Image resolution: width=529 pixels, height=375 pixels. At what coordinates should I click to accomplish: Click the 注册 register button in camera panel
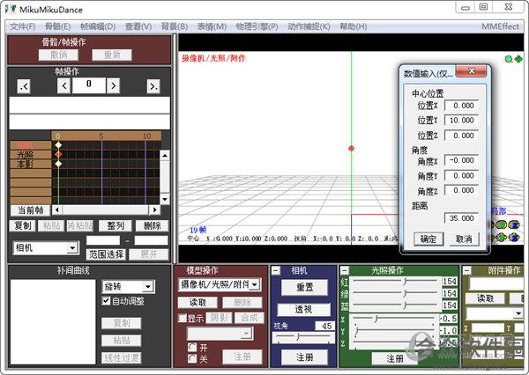pos(305,357)
